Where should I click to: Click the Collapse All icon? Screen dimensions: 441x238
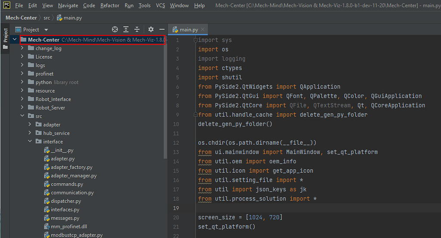click(x=137, y=29)
